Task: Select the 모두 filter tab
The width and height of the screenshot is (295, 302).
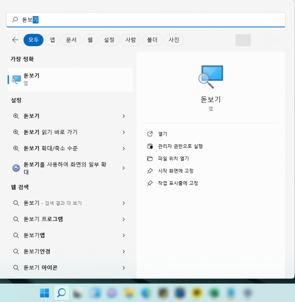Action: point(33,40)
